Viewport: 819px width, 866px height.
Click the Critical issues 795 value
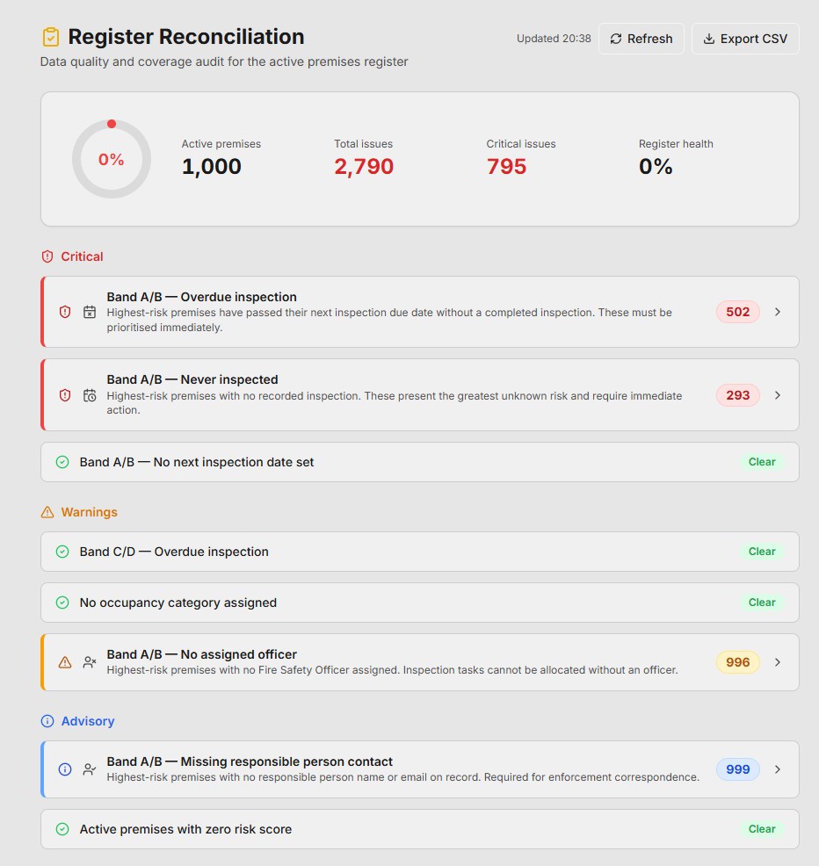[x=507, y=167]
